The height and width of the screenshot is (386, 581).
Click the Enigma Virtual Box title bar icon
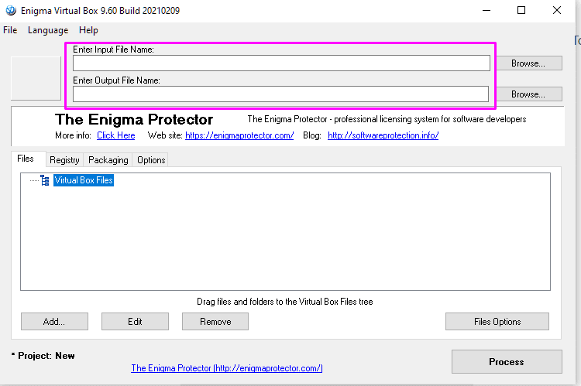(11, 10)
